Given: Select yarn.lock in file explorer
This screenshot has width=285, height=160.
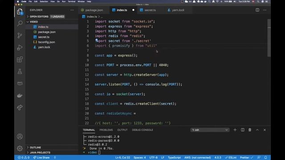Looking at the screenshot, I should [44, 47].
